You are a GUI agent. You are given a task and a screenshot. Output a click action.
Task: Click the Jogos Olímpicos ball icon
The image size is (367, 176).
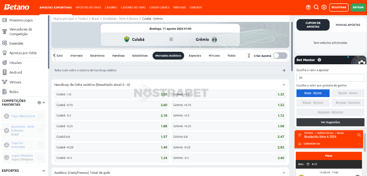[6, 157]
